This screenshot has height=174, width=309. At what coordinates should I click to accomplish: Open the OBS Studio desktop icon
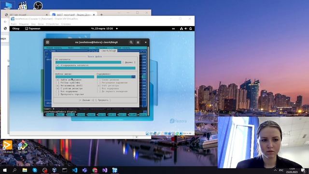click(38, 5)
